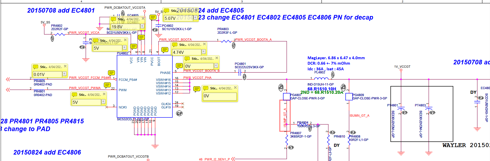Click the PWR_DCBATOUT_VCCGTA label
Screen dimensions: 490x161
coord(125,8)
